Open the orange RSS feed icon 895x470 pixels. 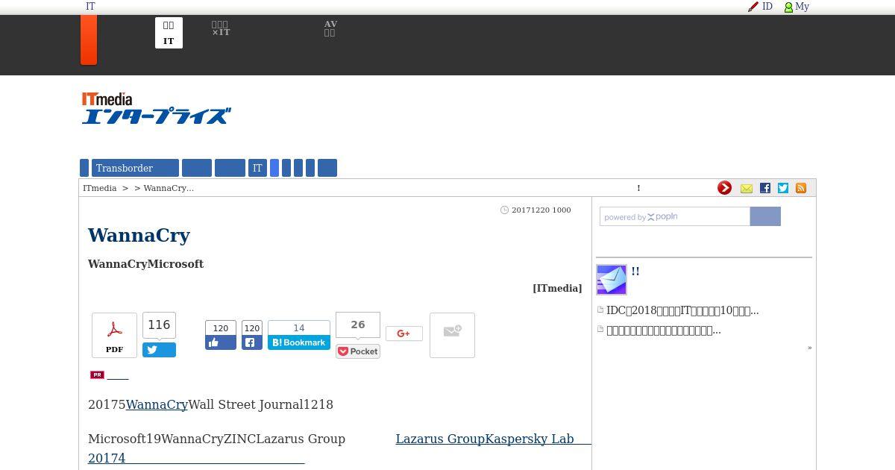(x=801, y=188)
